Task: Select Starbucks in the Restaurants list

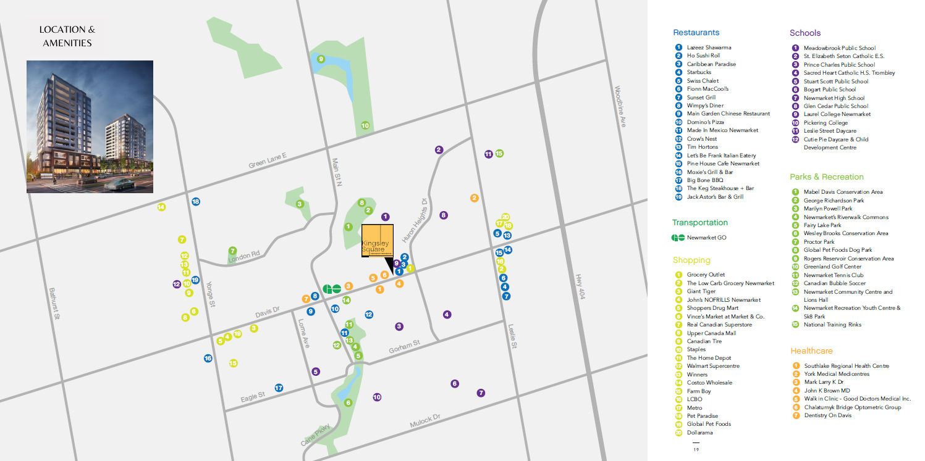Action: tap(699, 72)
